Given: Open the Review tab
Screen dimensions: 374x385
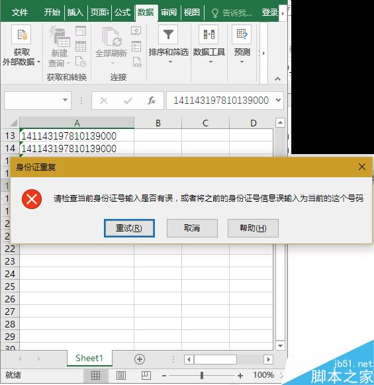Looking at the screenshot, I should 169,13.
